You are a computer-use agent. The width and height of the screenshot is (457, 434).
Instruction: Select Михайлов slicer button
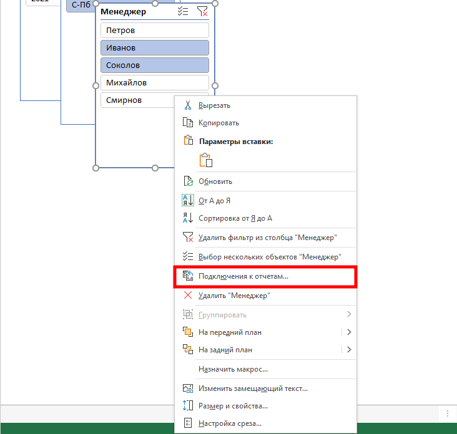point(154,82)
